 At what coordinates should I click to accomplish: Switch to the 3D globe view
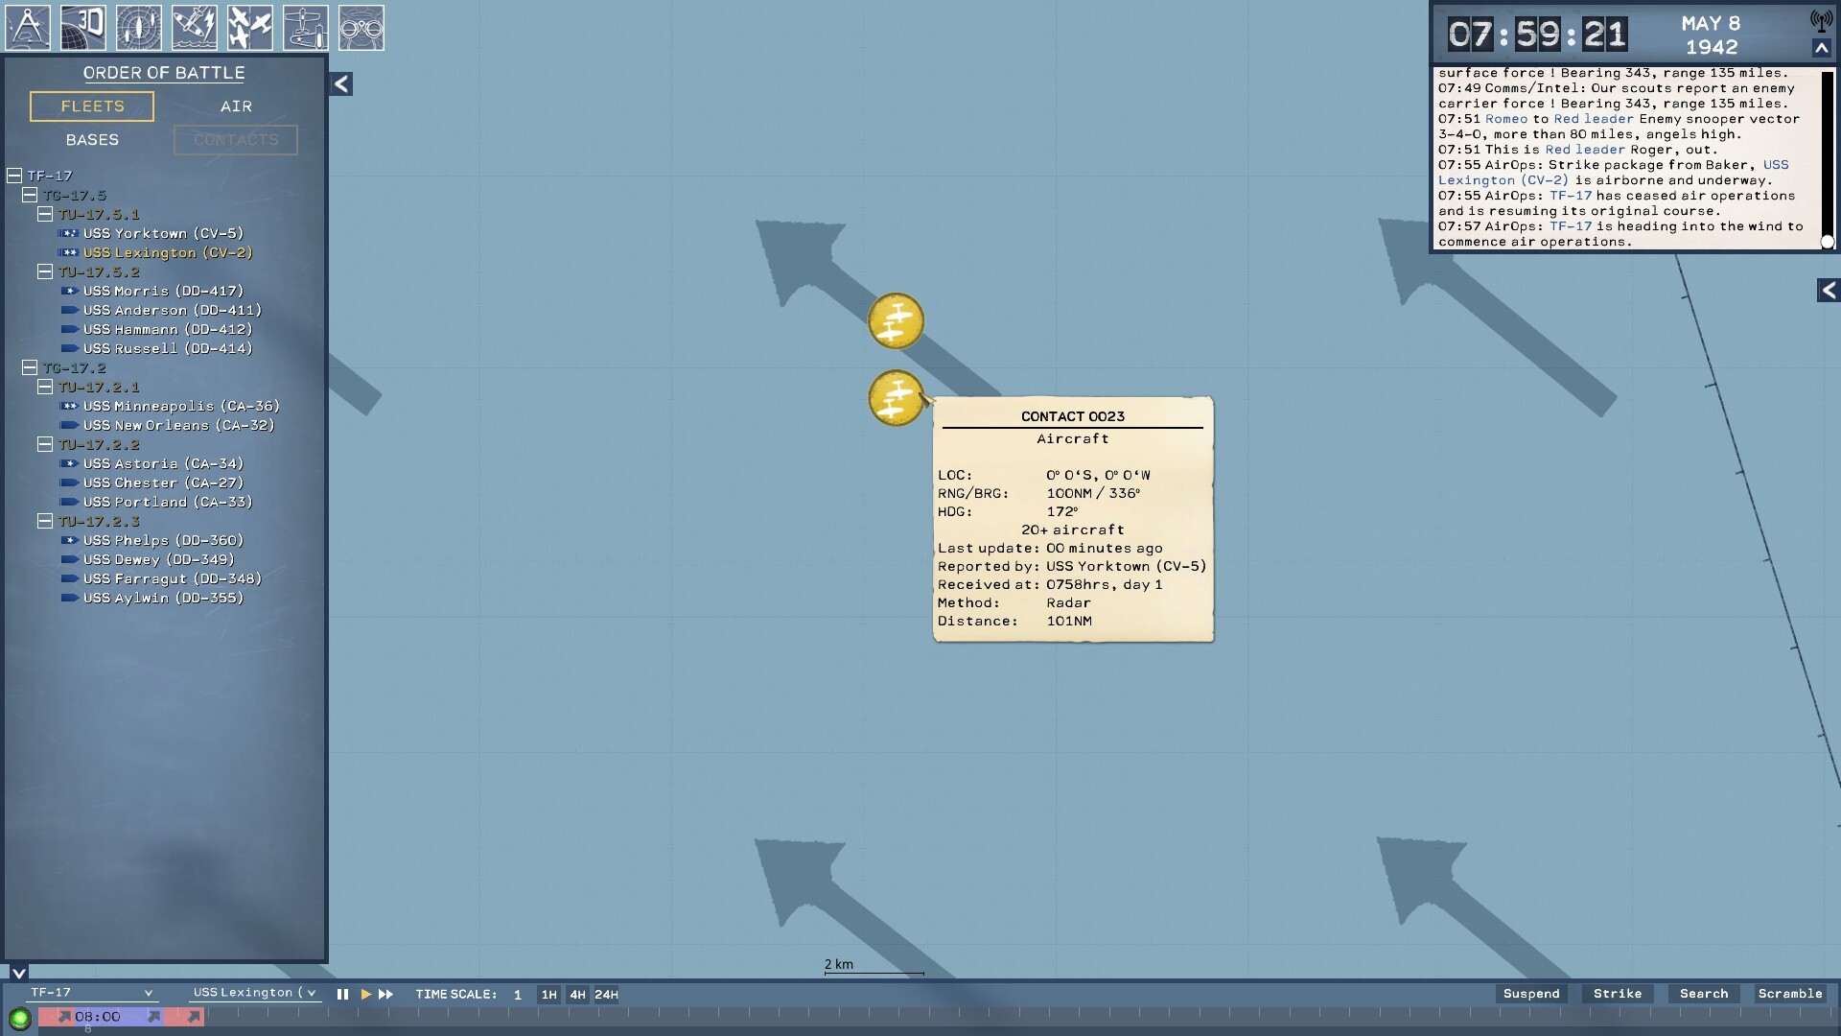pyautogui.click(x=83, y=27)
